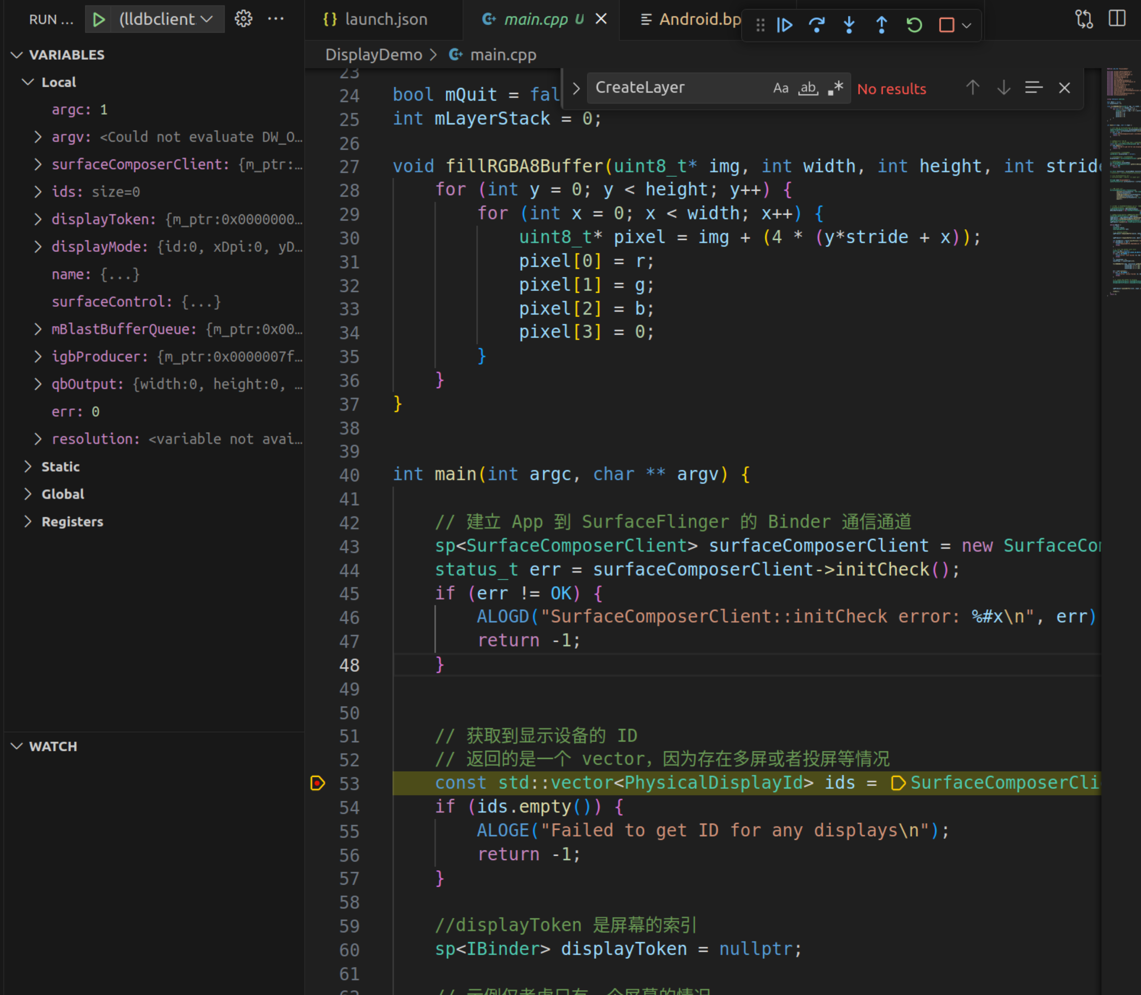Stop the debugger with the red square

[946, 25]
